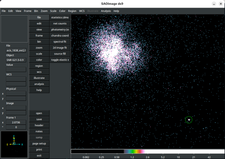Select the 'color' button bar category

click(39, 60)
